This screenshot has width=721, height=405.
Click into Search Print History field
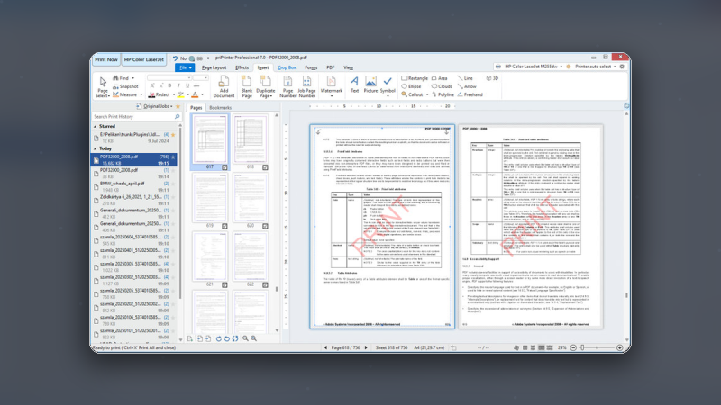pos(132,117)
